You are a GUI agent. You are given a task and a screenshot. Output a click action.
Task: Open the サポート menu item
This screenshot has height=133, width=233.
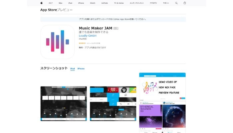coord(166,3)
